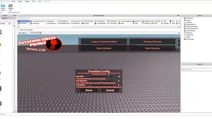This screenshot has width=212, height=119.
Task: Open the models dropdown in Toolbox
Action: (x=9, y=23)
